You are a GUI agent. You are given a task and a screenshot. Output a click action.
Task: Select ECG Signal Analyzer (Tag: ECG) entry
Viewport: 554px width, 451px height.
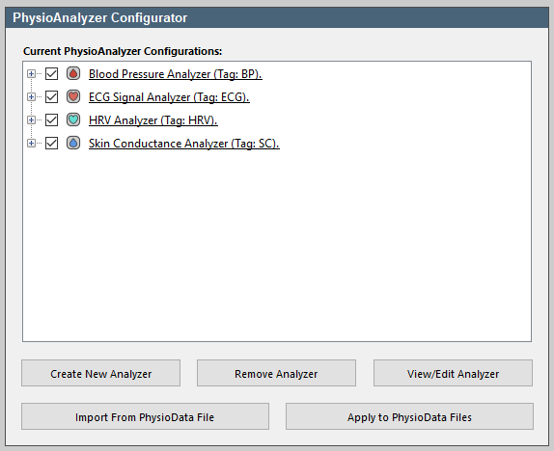click(x=169, y=97)
